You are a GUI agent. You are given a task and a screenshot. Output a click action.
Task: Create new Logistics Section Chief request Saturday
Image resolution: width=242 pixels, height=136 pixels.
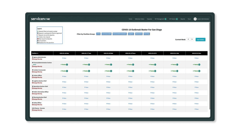point(174,82)
